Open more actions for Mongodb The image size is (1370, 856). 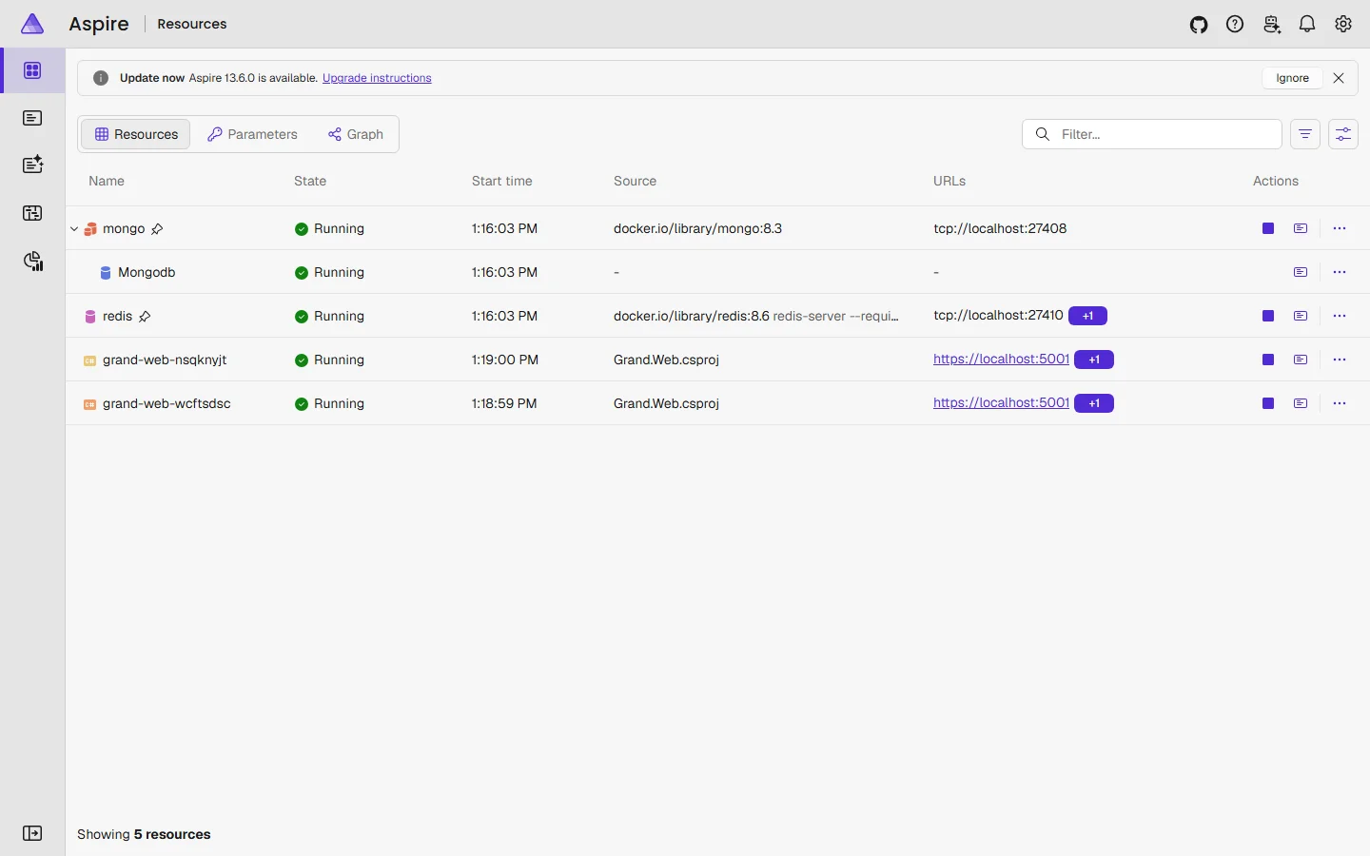coord(1340,272)
